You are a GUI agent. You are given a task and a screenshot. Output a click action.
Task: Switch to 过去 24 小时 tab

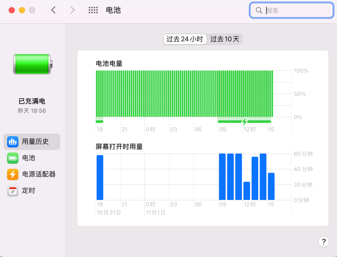pyautogui.click(x=185, y=39)
